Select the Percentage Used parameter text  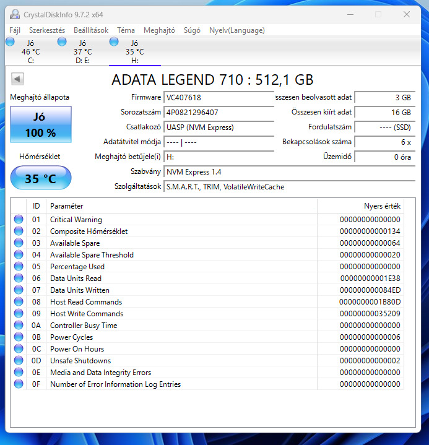click(77, 267)
